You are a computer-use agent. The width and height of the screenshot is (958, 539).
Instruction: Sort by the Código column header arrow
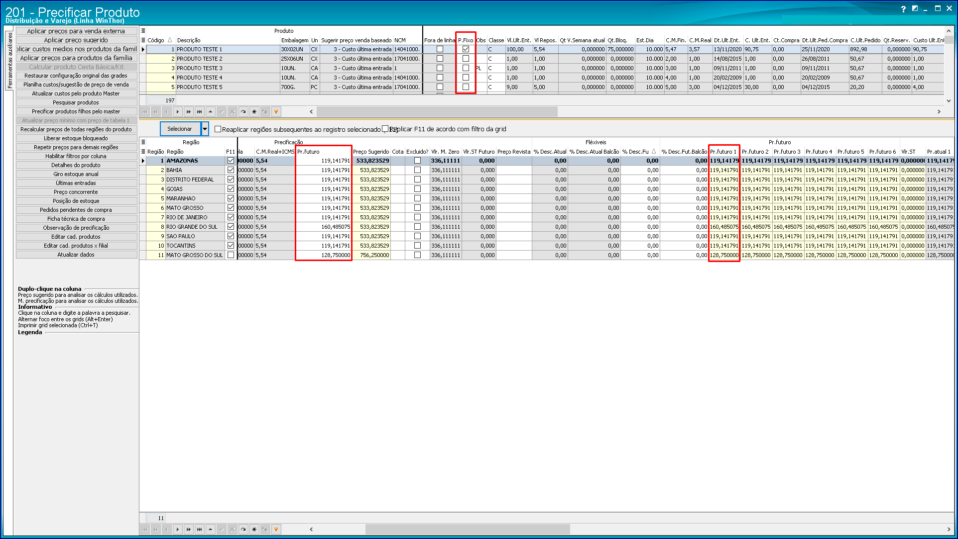[170, 40]
